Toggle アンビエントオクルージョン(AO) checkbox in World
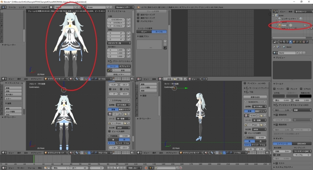The width and height of the screenshot is (313, 170). [277, 105]
